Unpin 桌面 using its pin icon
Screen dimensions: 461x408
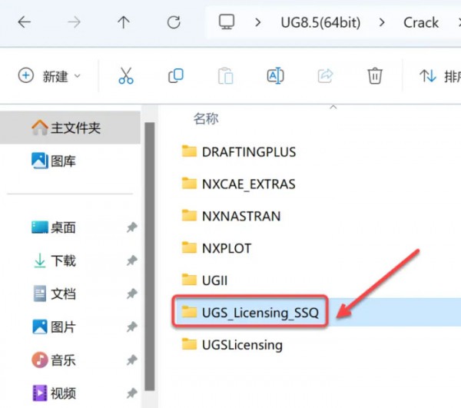(x=132, y=227)
